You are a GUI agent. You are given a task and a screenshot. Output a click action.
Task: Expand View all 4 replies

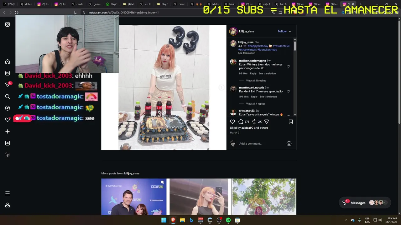point(256,104)
